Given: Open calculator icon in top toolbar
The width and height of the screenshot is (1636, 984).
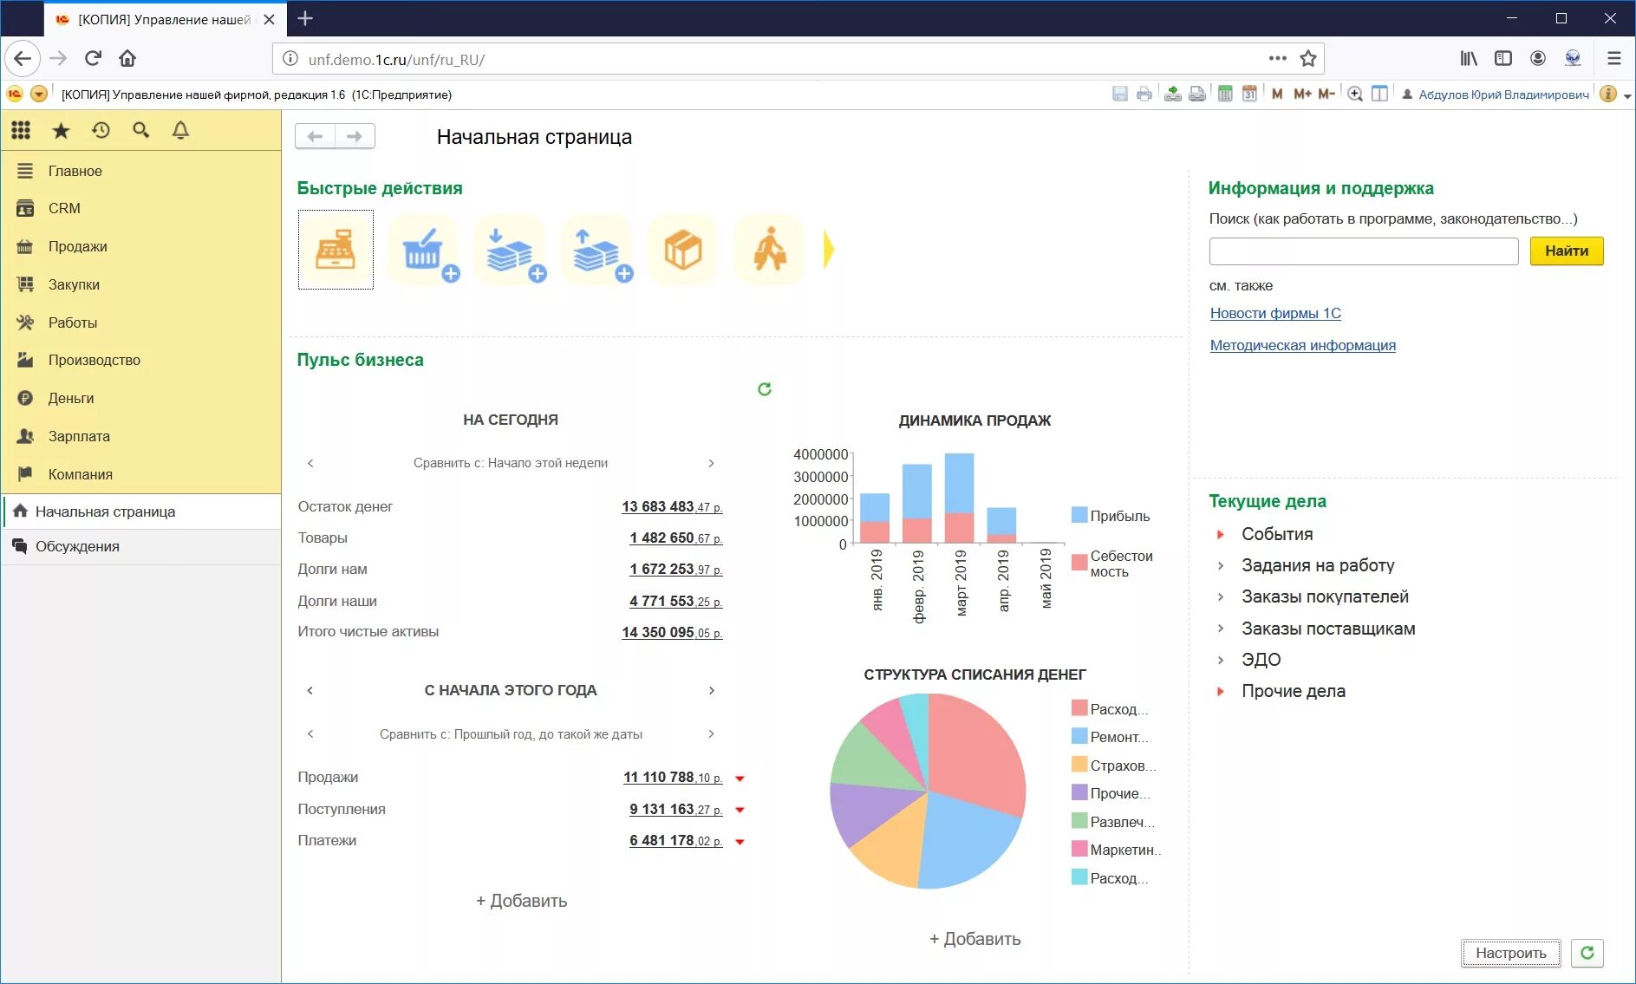Looking at the screenshot, I should coord(1225,94).
